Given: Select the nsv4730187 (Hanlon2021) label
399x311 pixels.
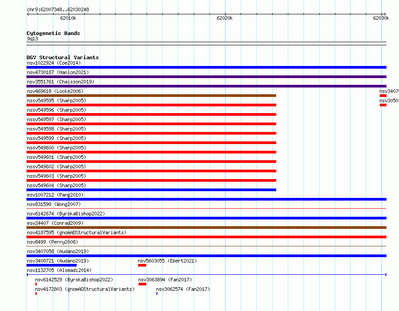Looking at the screenshot, I should 58,72.
